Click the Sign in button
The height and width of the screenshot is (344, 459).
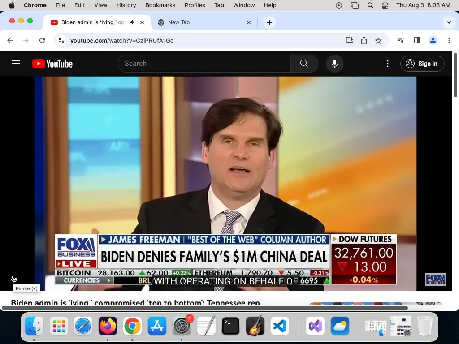tap(422, 64)
